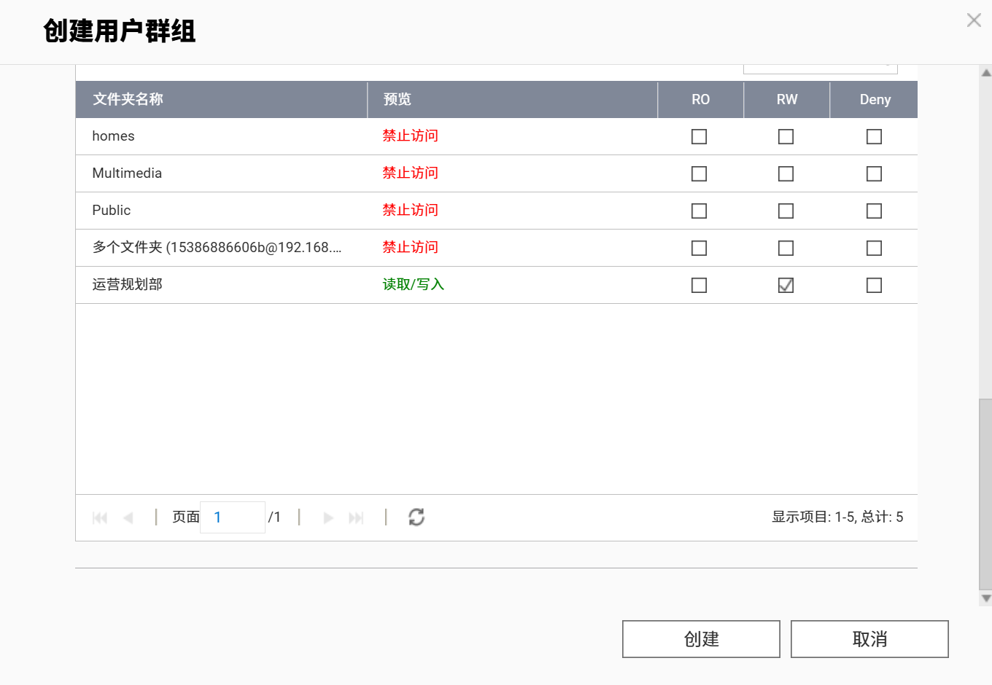The height and width of the screenshot is (685, 992).
Task: Click 禁止访问 in 多个文件夹 row
Action: (410, 247)
